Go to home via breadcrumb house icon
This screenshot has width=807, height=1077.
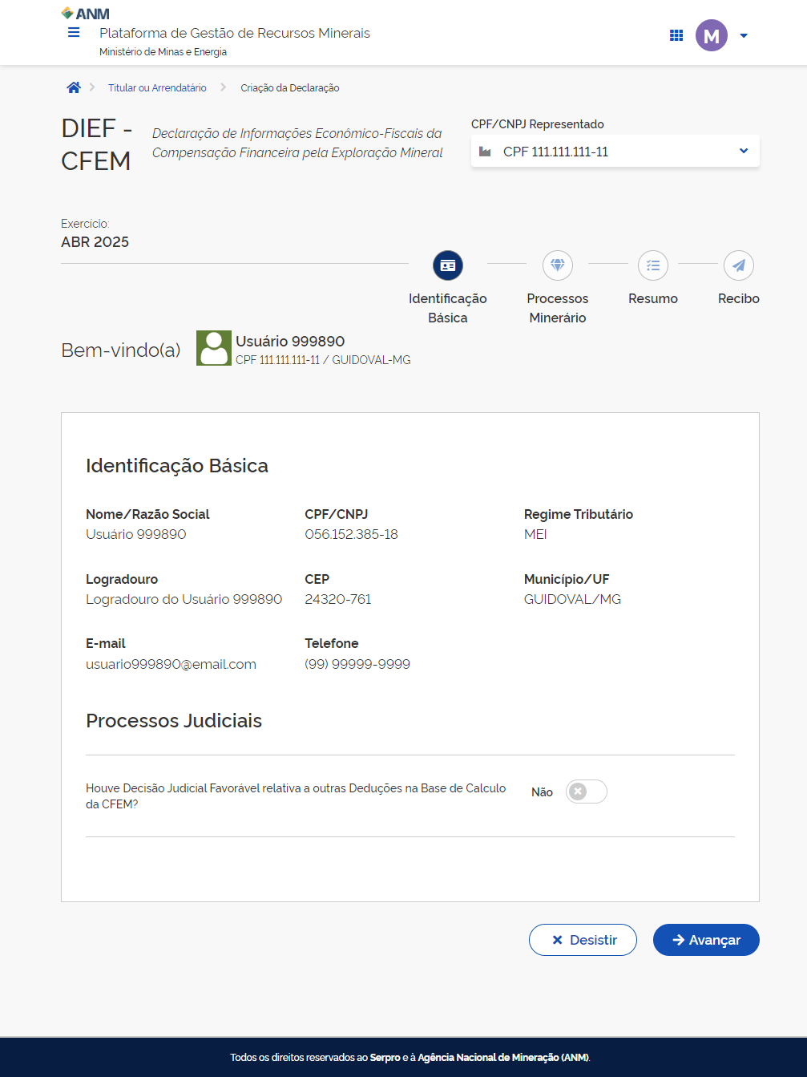(x=74, y=87)
